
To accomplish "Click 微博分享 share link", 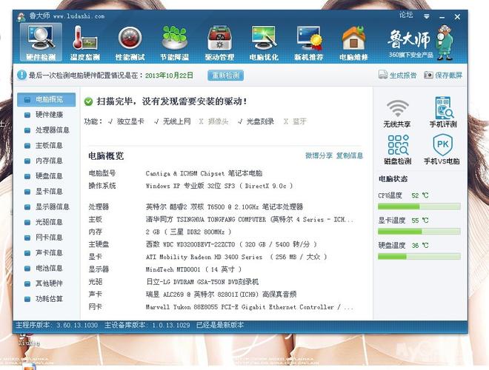I will (319, 155).
